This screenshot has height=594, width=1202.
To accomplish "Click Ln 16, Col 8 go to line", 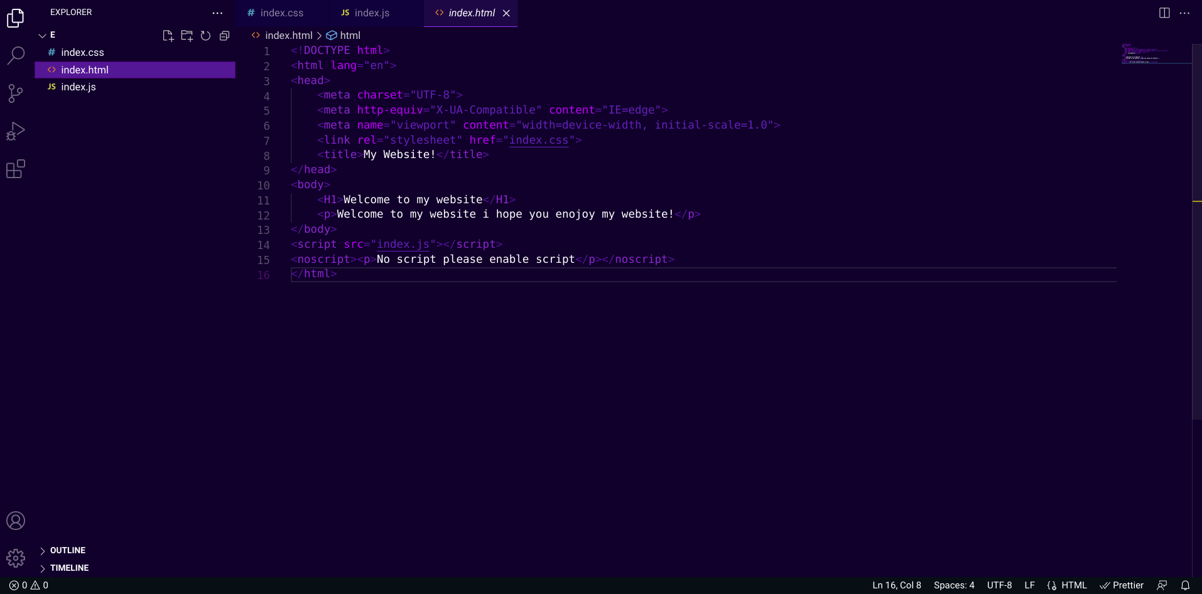I will [897, 585].
